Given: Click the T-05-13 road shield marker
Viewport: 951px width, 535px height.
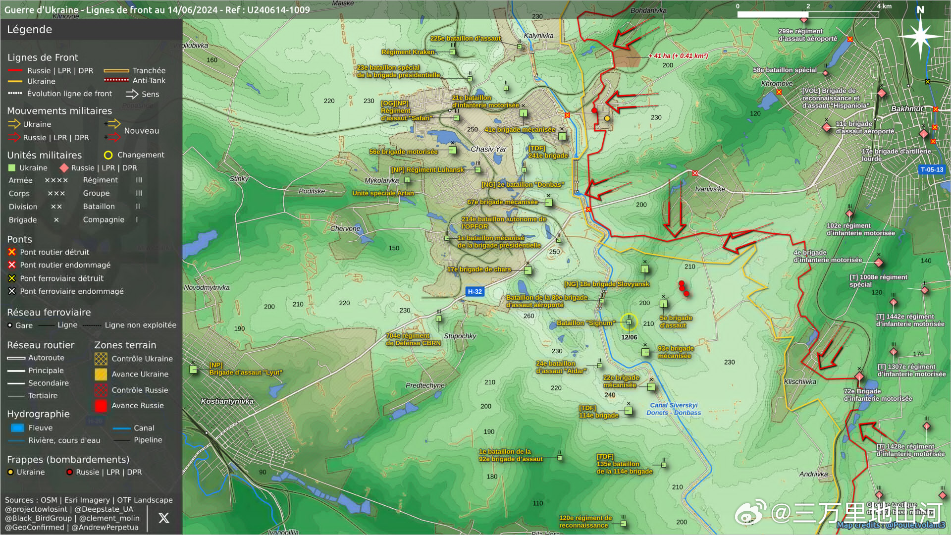Looking at the screenshot, I should point(932,169).
